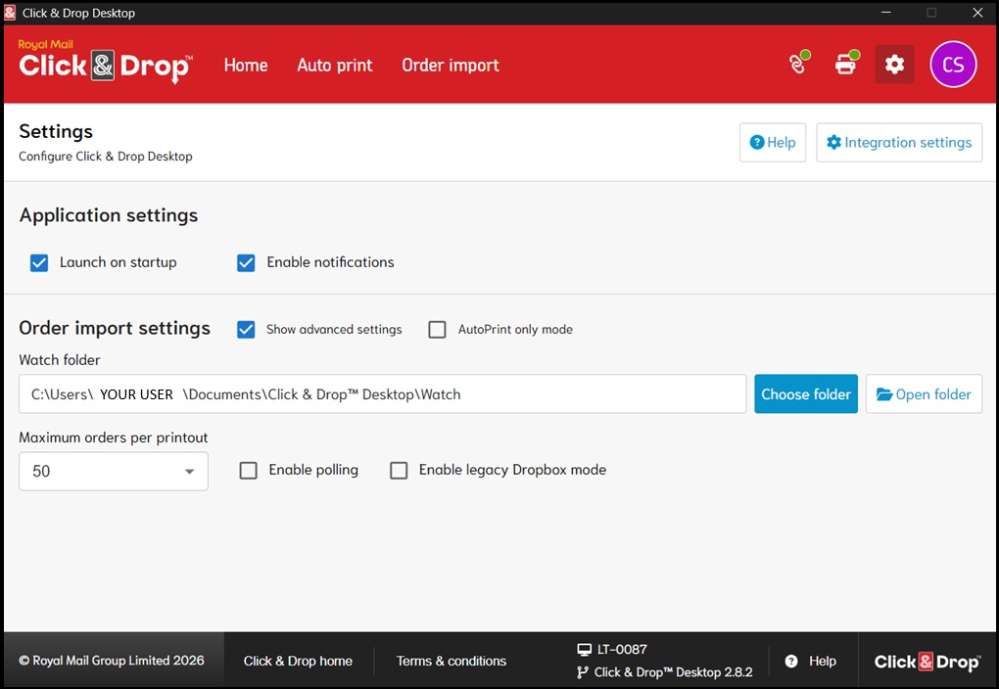Expand Maximum orders per printout dropdown
Screen dimensions: 999x689
coord(114,471)
